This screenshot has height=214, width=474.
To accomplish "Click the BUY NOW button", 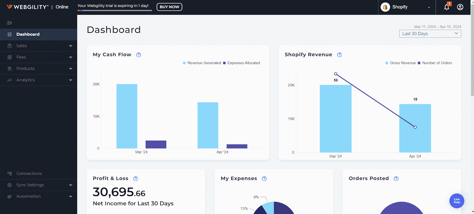I will pyautogui.click(x=169, y=7).
